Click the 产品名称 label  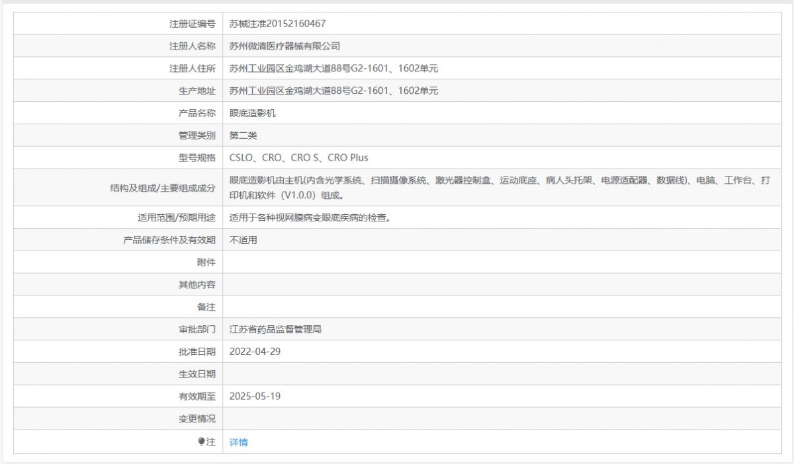point(197,113)
